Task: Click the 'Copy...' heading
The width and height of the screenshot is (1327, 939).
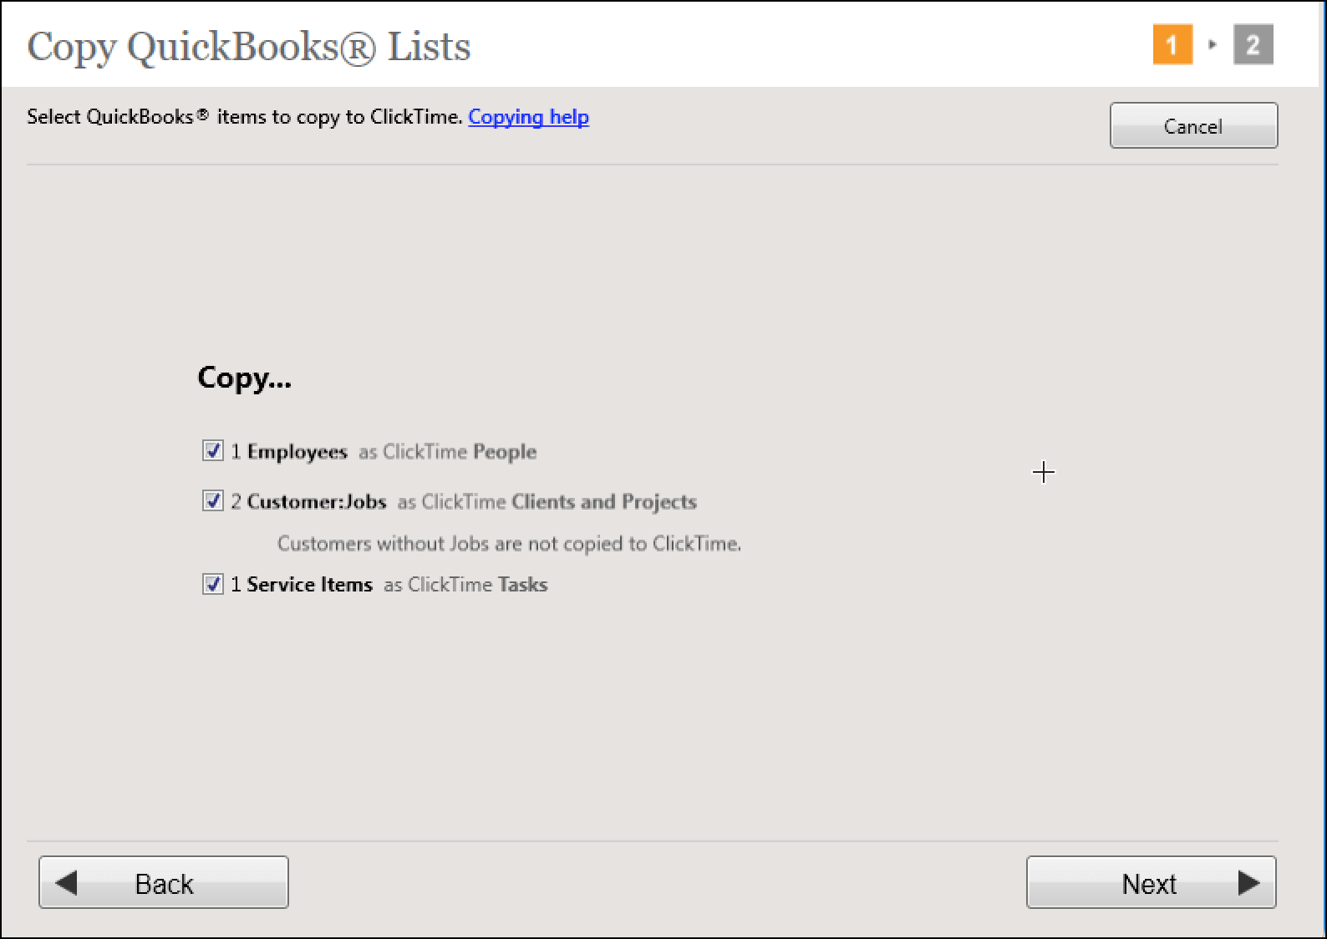Action: click(244, 378)
